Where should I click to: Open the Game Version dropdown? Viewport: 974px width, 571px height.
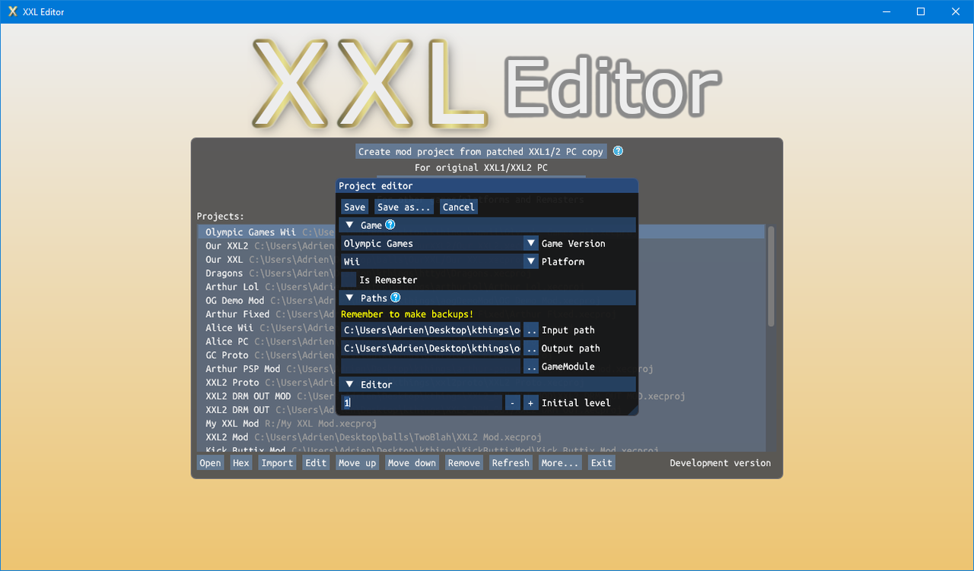tap(531, 243)
